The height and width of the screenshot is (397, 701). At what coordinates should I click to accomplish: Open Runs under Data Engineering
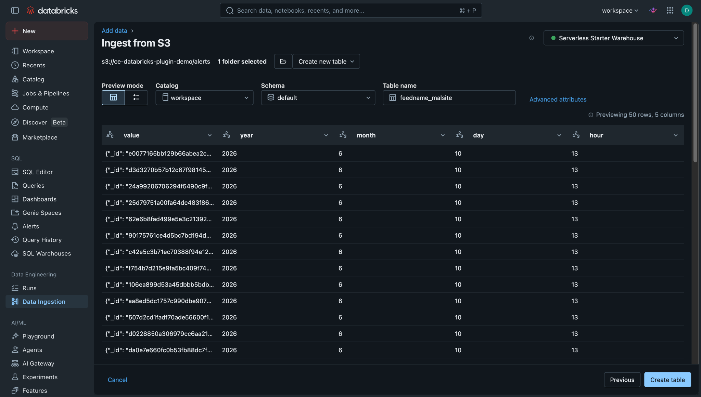tap(47, 288)
